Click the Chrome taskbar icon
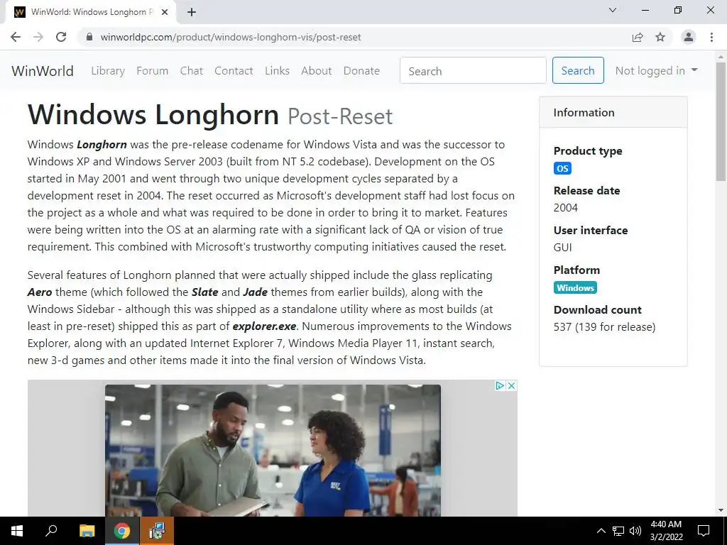This screenshot has height=545, width=727. click(x=122, y=531)
